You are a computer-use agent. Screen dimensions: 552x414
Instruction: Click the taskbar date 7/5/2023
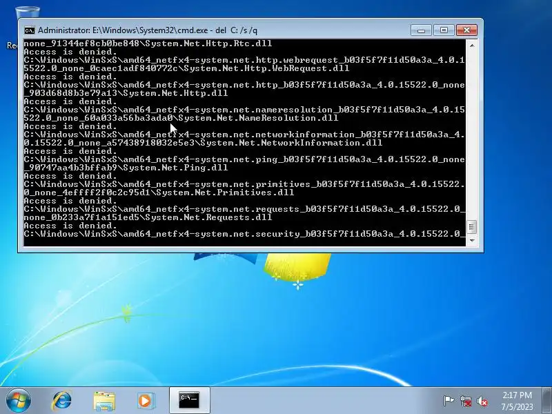coord(517,406)
